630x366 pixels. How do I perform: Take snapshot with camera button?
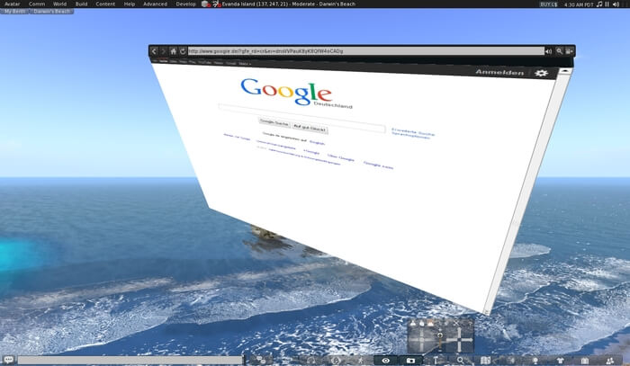coord(410,361)
